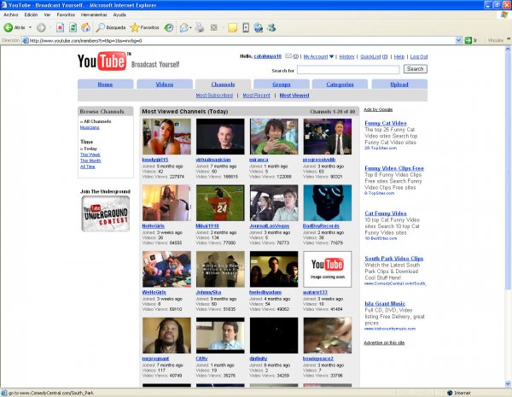This screenshot has width=512, height=397.
Task: Open the Most Subscribed link
Action: click(214, 95)
